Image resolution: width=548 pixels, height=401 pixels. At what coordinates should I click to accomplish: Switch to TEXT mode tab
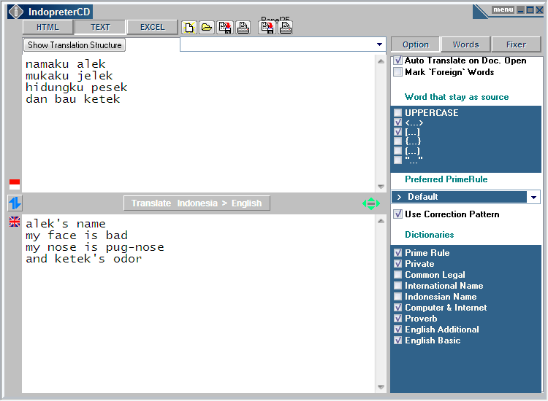[x=100, y=27]
